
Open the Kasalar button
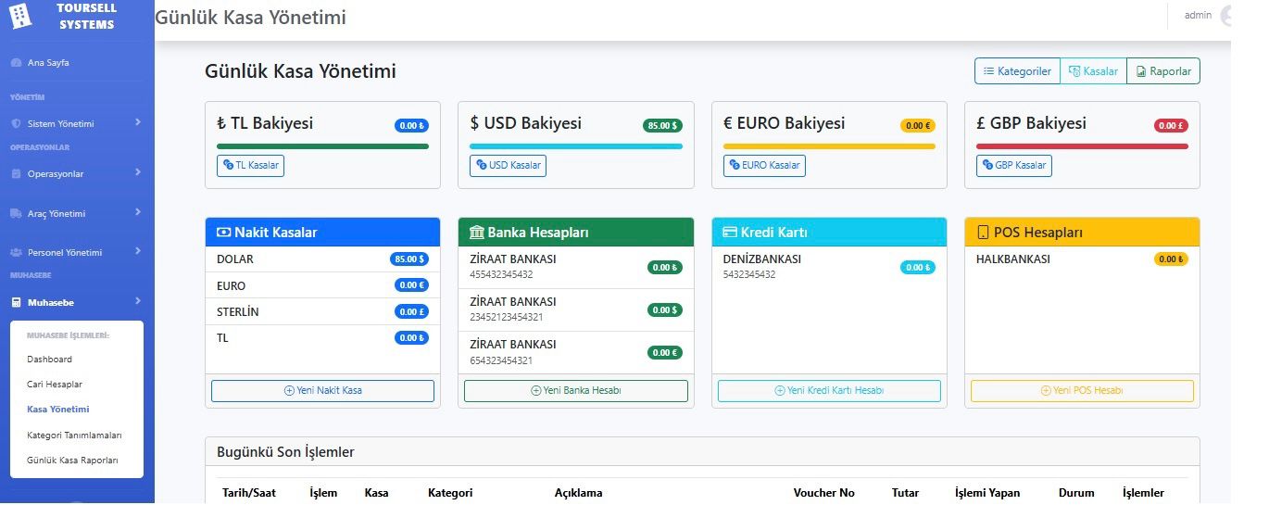(x=1093, y=71)
